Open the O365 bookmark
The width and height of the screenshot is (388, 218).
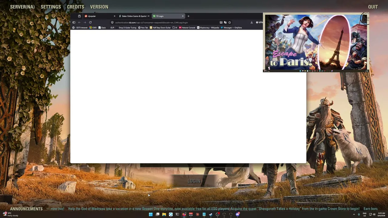[x=93, y=28]
